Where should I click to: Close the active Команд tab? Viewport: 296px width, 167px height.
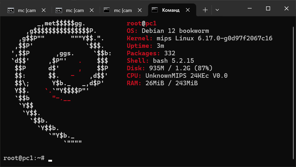pos(188,10)
